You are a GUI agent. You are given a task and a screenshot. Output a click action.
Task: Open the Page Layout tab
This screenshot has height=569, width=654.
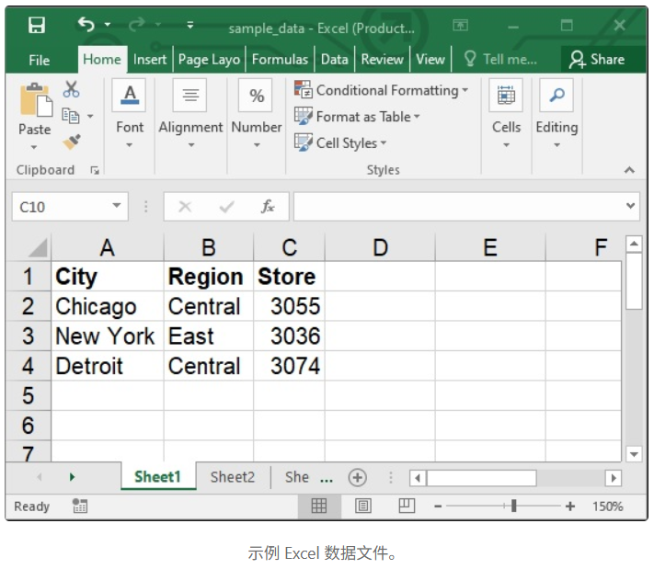[209, 60]
